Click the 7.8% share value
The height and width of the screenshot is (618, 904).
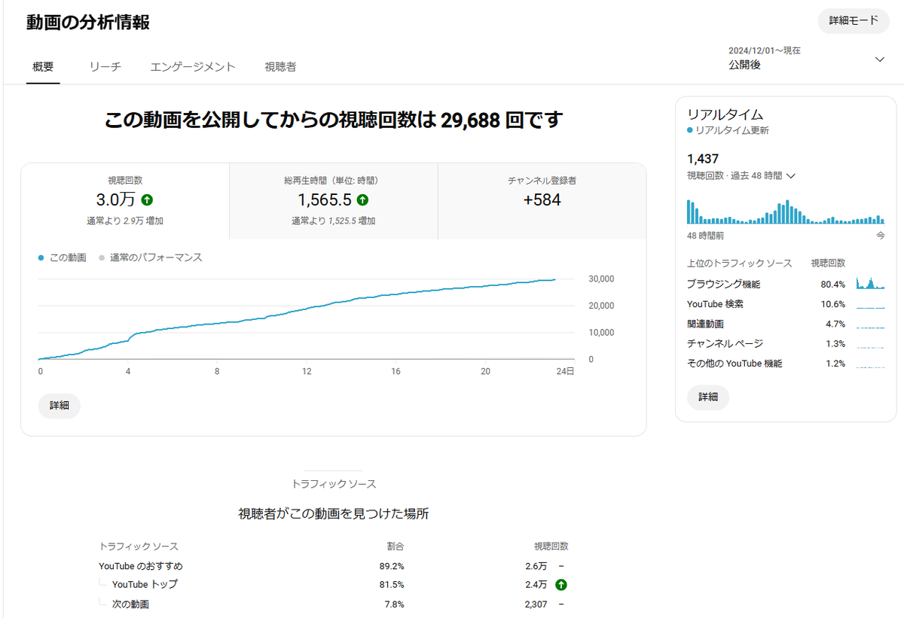(395, 604)
